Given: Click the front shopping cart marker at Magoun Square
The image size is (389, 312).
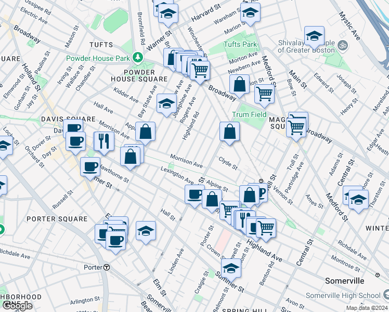Looking at the screenshot, I should (x=296, y=127).
